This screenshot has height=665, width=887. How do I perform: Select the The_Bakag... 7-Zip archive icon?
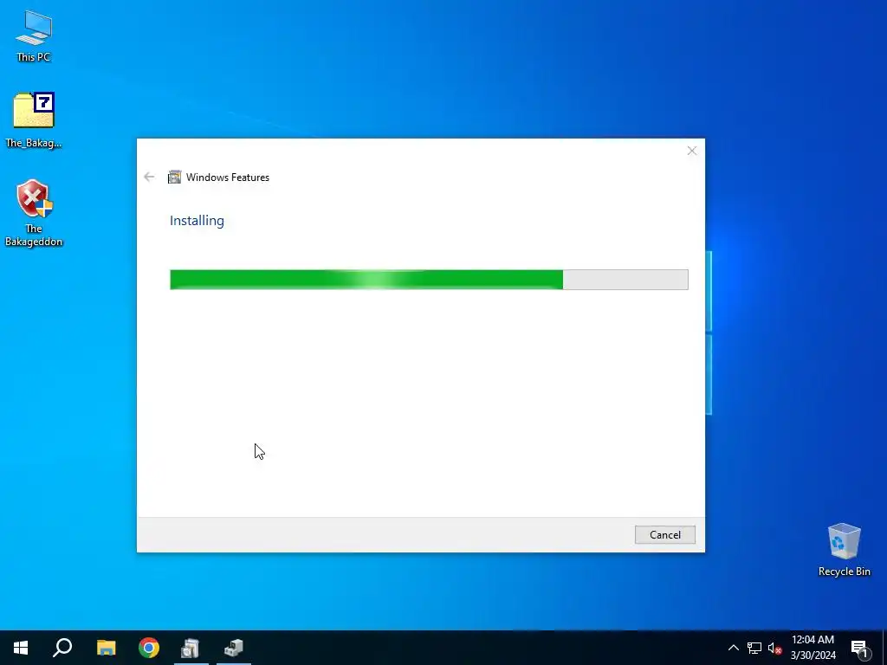[34, 119]
